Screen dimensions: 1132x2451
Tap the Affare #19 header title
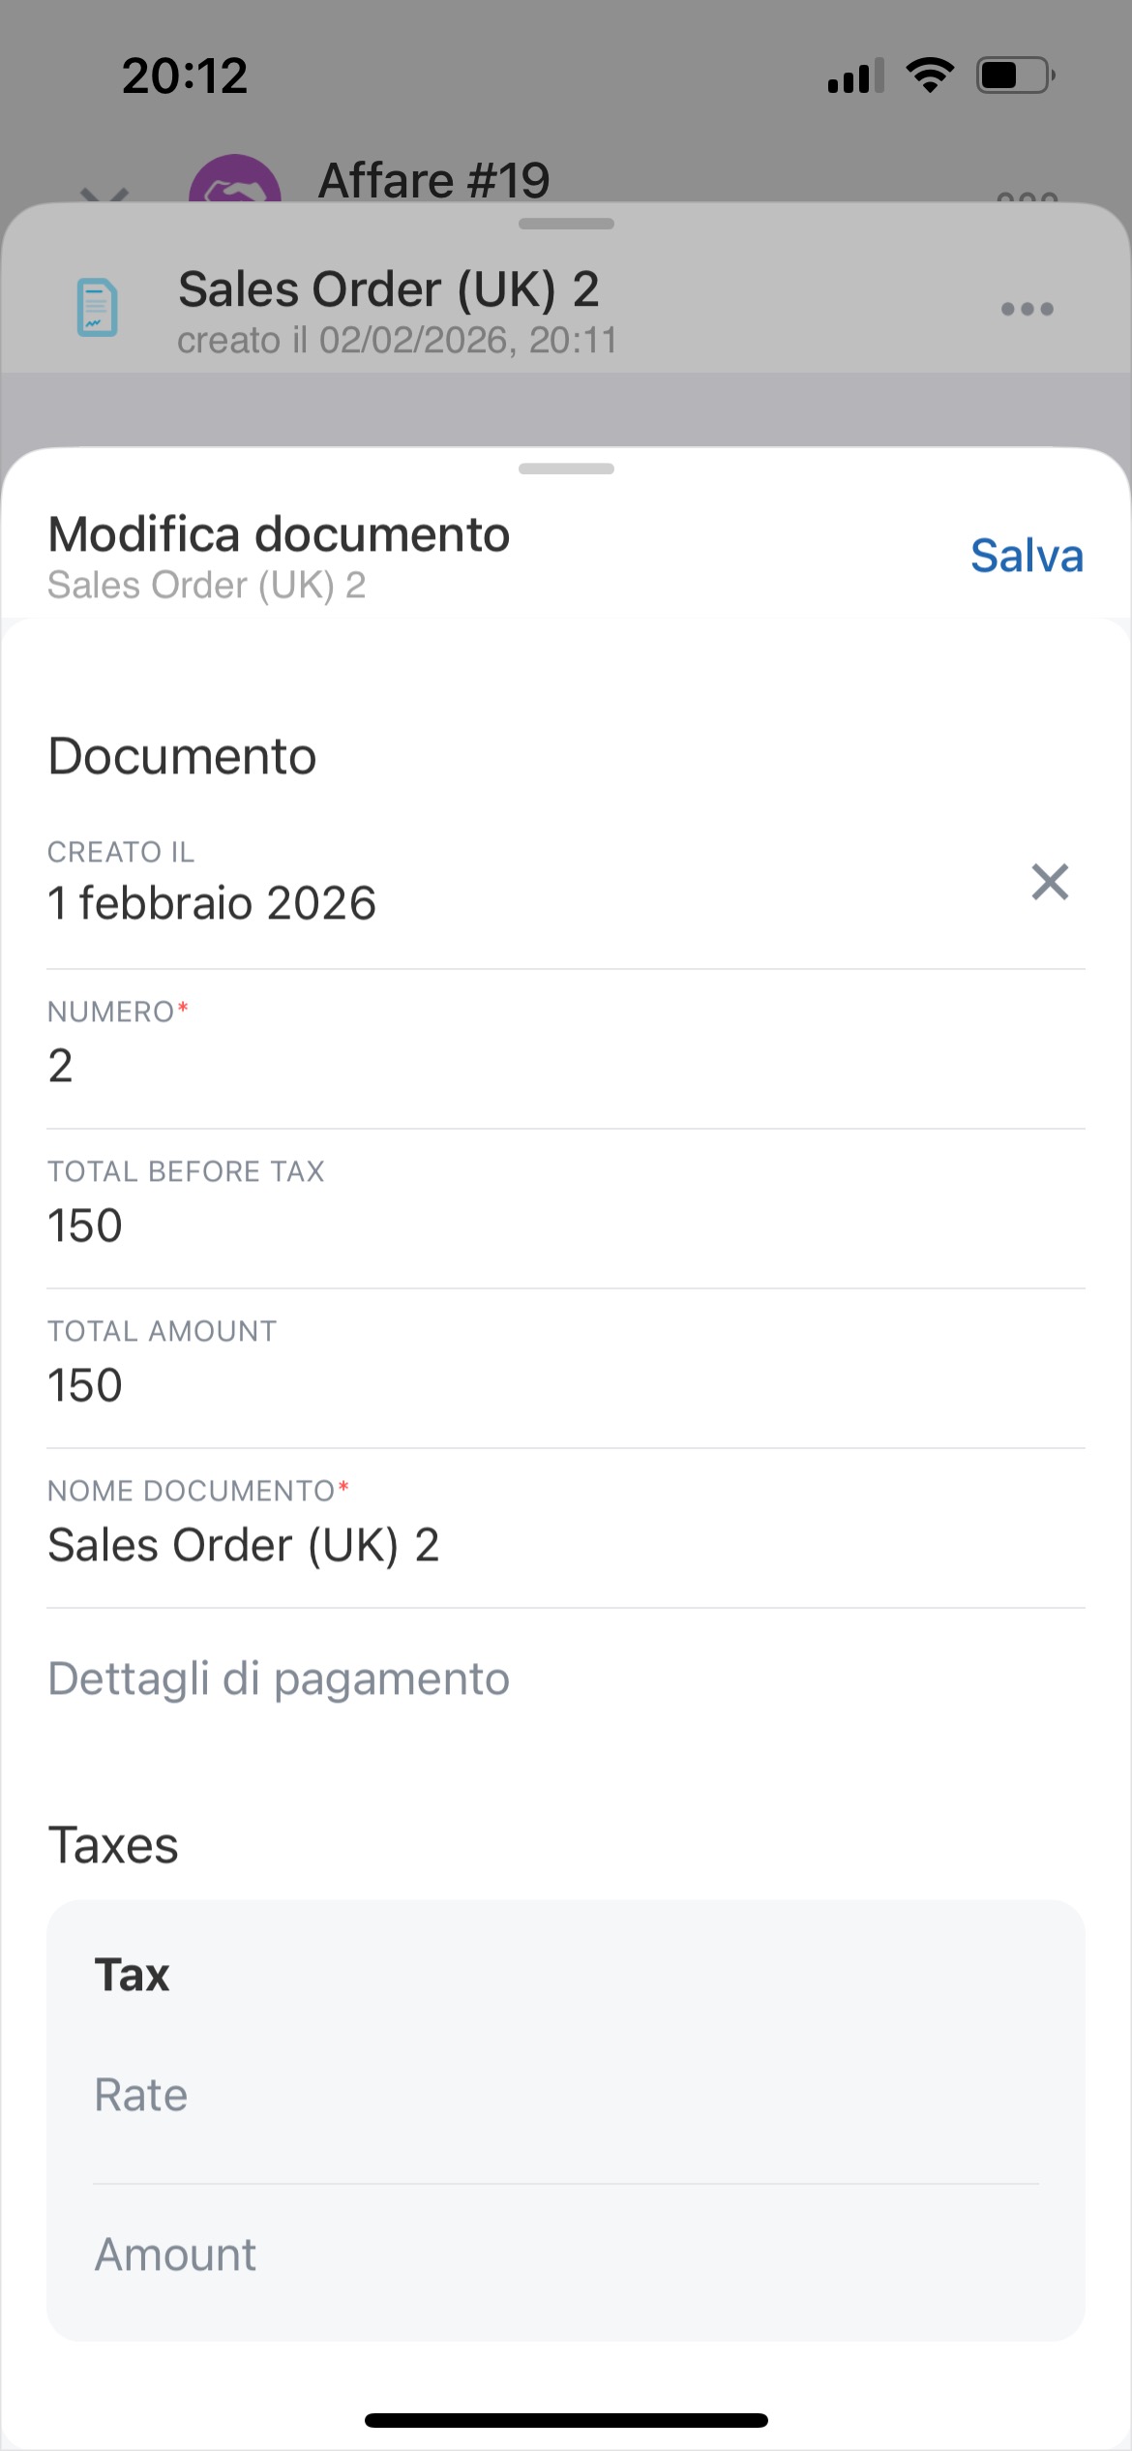click(433, 180)
